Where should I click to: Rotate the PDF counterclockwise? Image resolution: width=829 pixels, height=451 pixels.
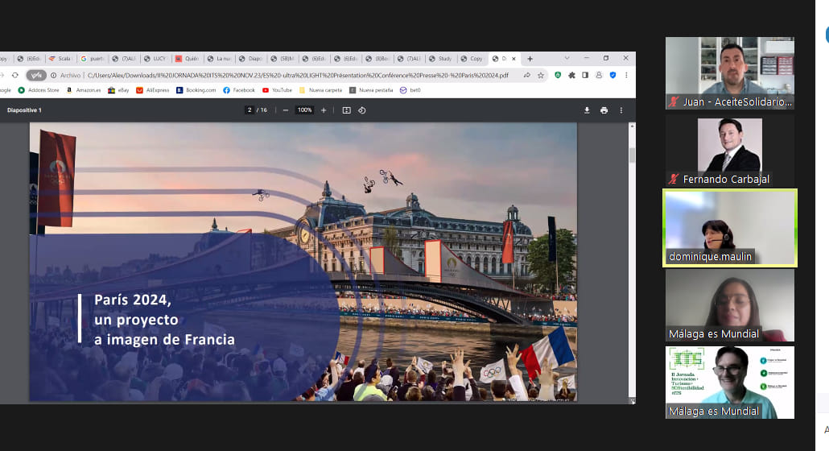pos(362,110)
